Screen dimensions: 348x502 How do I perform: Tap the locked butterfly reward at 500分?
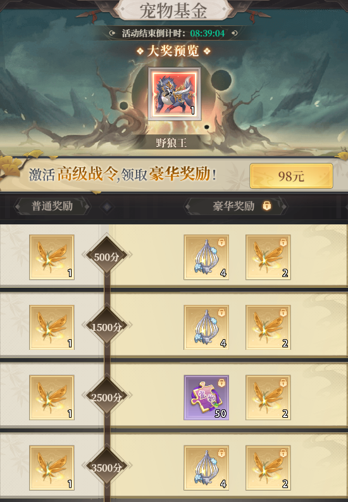tap(268, 257)
